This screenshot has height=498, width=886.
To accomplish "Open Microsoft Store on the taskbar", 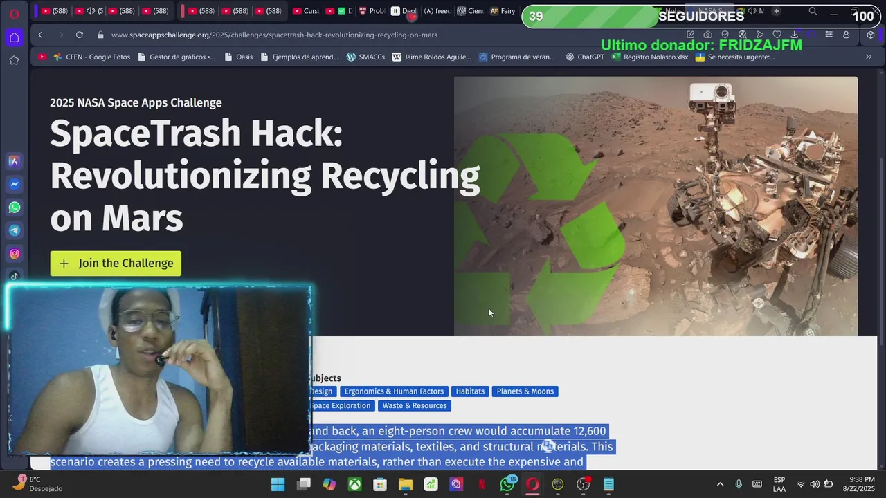I will click(x=380, y=484).
